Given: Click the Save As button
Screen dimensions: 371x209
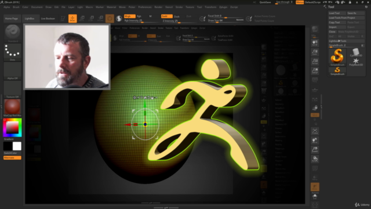Looking at the screenshot, I should (355, 13).
